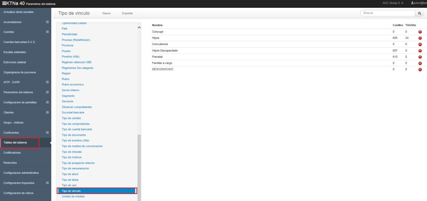Click the Nuevo button
Viewport: 427px width, 201px height.
(106, 13)
